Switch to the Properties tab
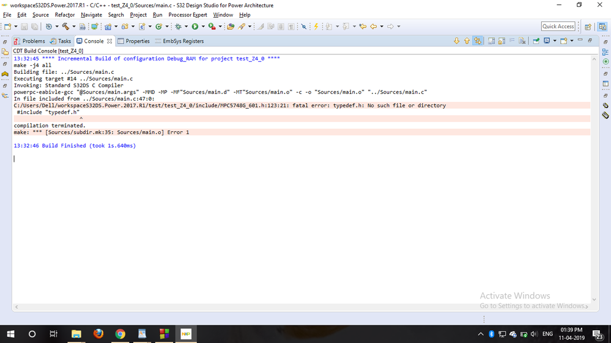This screenshot has width=611, height=343. click(134, 41)
